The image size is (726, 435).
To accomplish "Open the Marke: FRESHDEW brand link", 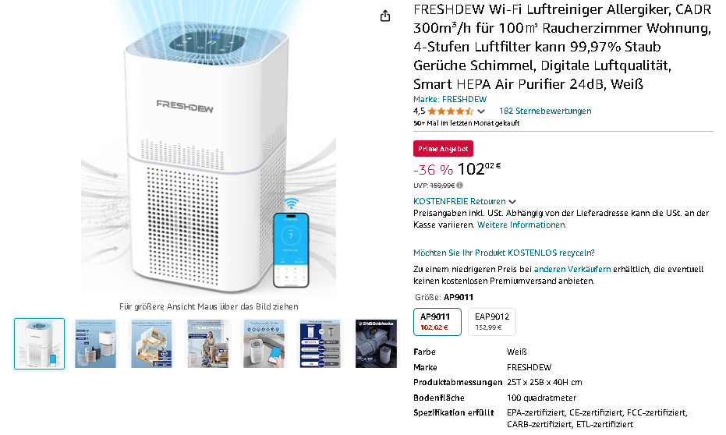I will click(450, 99).
